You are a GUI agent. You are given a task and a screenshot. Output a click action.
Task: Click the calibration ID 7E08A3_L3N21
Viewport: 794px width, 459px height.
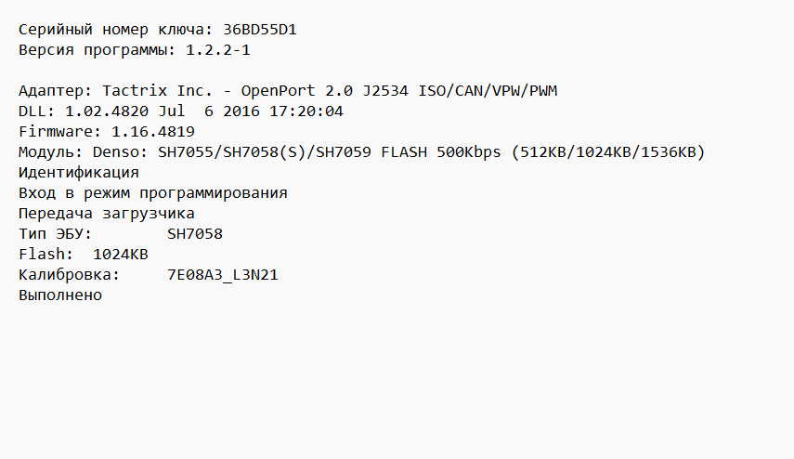[222, 275]
